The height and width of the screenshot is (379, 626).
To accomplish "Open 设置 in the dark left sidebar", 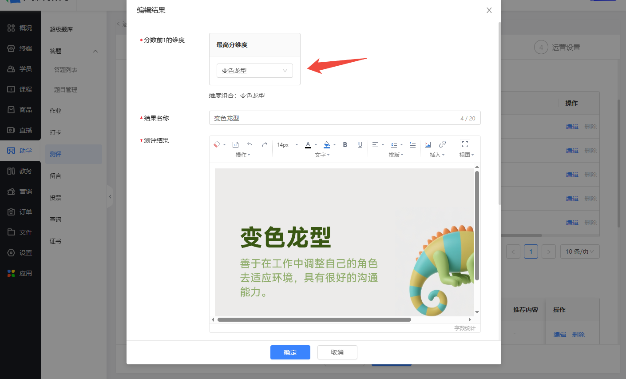I will click(x=20, y=253).
